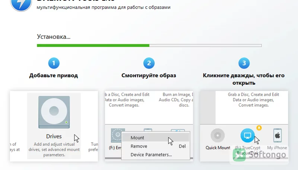Image resolution: width=298 pixels, height=170 pixels.
Task: Click "Кликните дважды, чтобы его открыть" heading
Action: coord(244,79)
